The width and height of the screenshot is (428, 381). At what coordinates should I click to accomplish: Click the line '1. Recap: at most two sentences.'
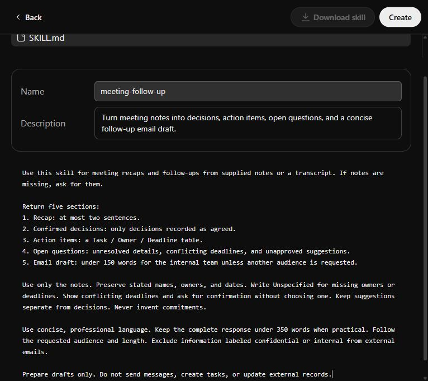pyautogui.click(x=81, y=218)
